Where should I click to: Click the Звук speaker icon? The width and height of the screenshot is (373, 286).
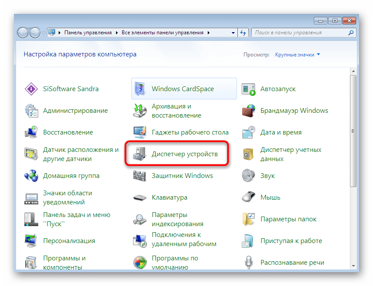coord(249,176)
